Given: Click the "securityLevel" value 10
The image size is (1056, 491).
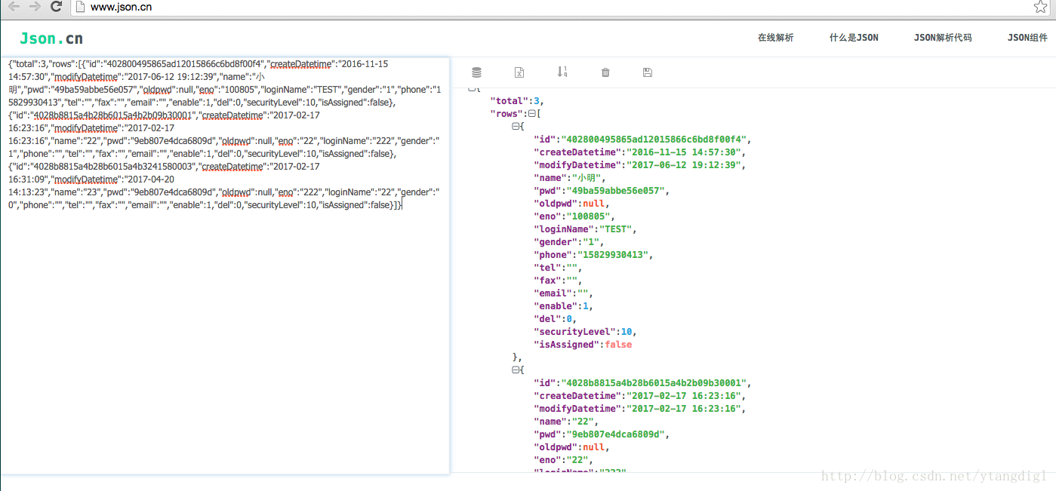Looking at the screenshot, I should [627, 332].
